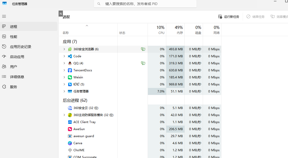Switch to the 启动应用 page
The width and height of the screenshot is (288, 158).
17,57
